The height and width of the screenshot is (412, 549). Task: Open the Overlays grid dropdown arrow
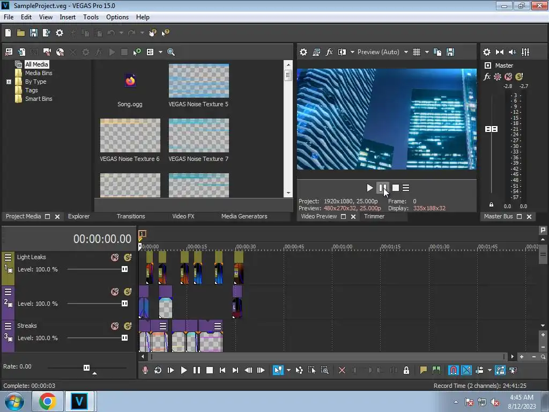(x=427, y=52)
